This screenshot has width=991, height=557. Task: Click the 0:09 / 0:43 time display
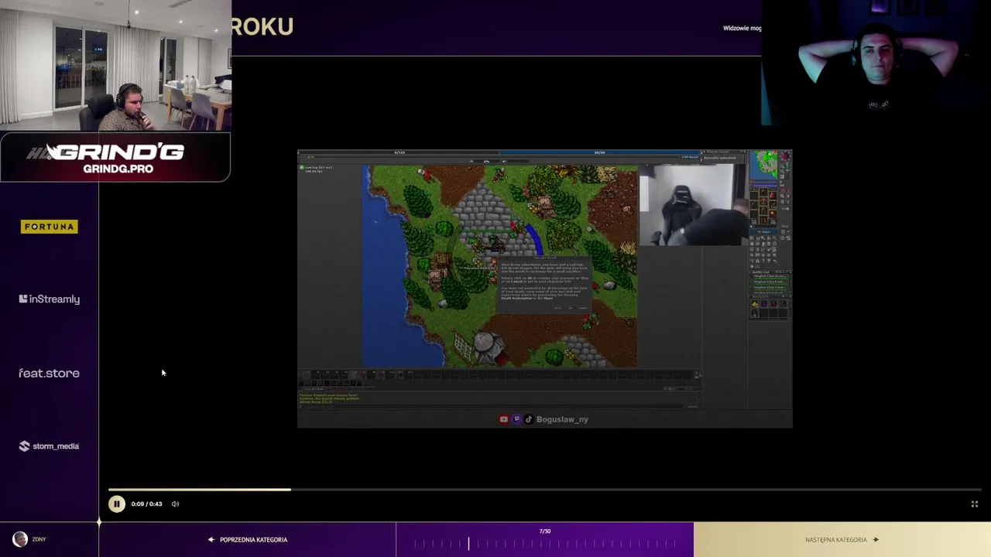click(x=146, y=504)
